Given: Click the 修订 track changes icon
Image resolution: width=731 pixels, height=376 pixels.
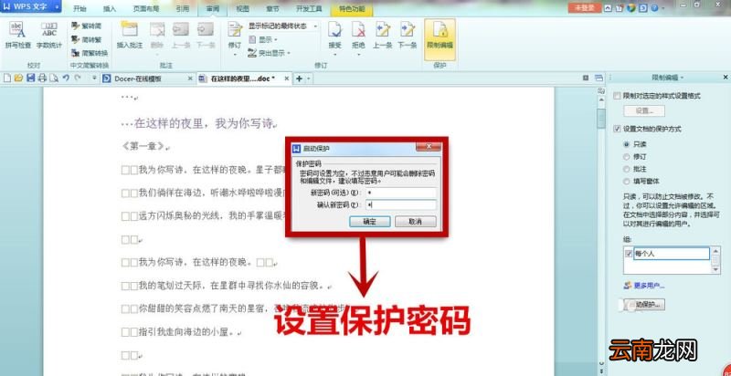Looking at the screenshot, I should pos(235,30).
